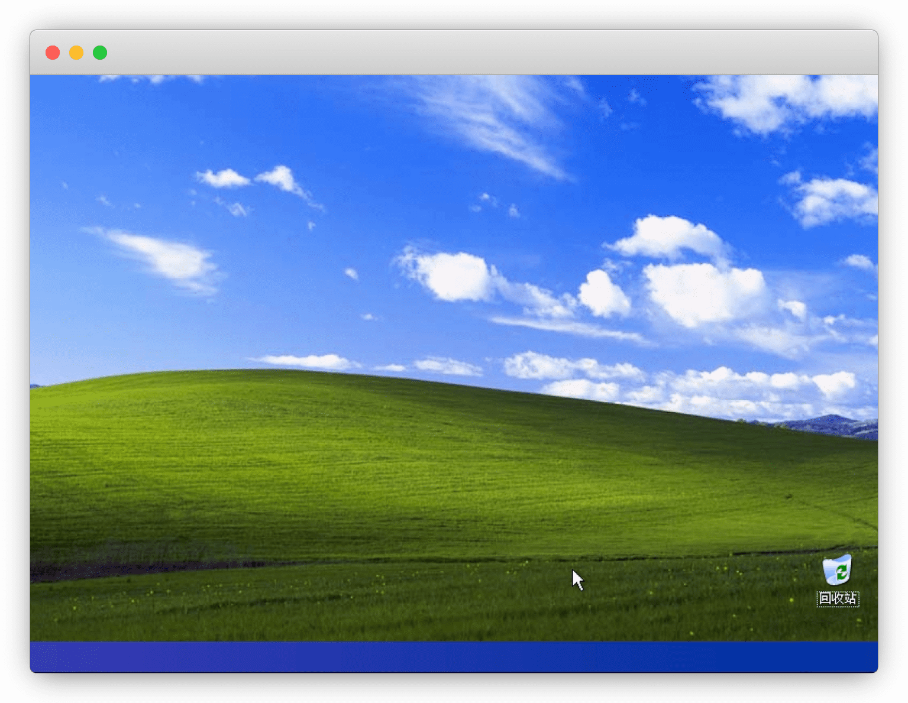The width and height of the screenshot is (908, 703).
Task: Click the dark dirt strip at meadow's left
Action: [x=118, y=569]
